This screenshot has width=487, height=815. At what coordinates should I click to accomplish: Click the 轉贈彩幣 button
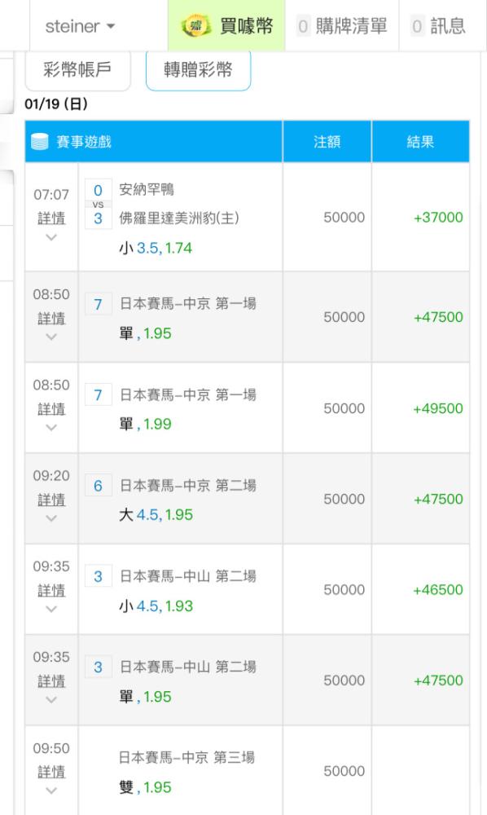pyautogui.click(x=199, y=69)
